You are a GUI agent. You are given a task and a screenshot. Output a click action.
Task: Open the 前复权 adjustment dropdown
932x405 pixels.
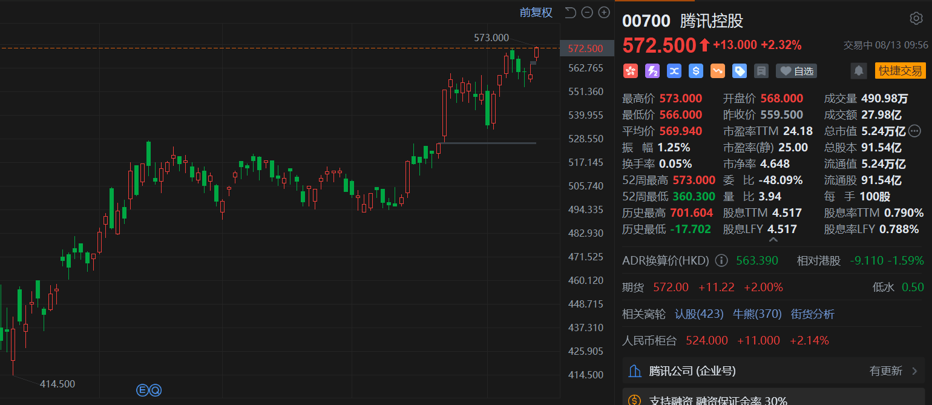pyautogui.click(x=536, y=13)
